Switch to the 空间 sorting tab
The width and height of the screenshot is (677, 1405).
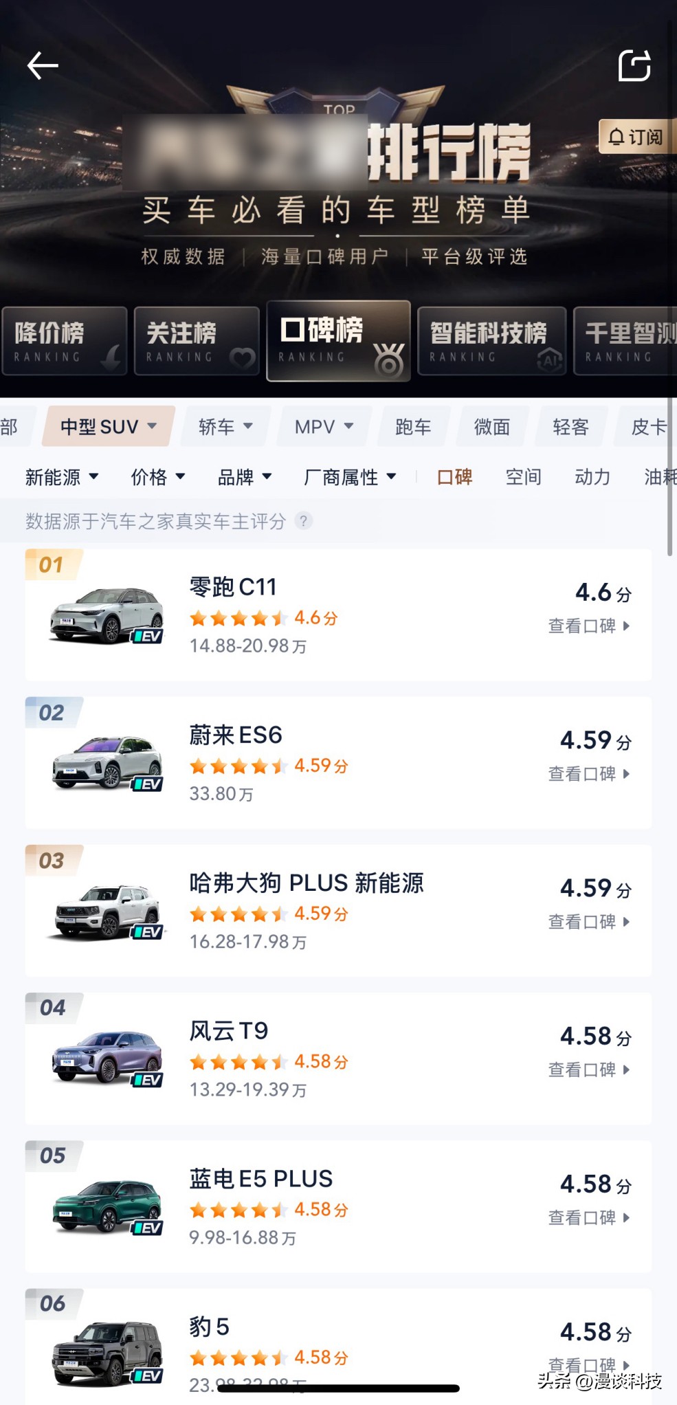point(523,477)
